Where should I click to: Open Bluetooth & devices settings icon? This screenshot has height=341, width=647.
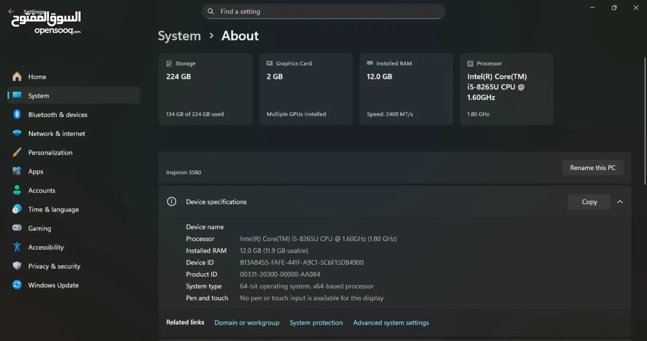click(x=17, y=115)
